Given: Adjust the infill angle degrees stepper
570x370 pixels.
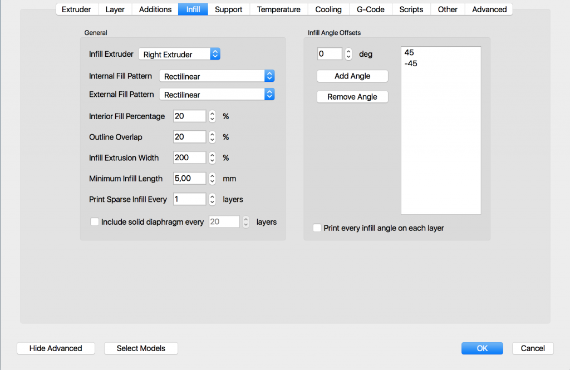Looking at the screenshot, I should tap(348, 54).
